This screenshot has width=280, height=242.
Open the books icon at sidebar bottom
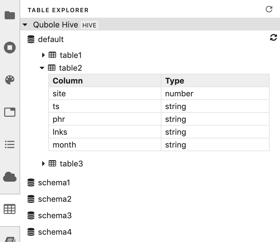9,235
